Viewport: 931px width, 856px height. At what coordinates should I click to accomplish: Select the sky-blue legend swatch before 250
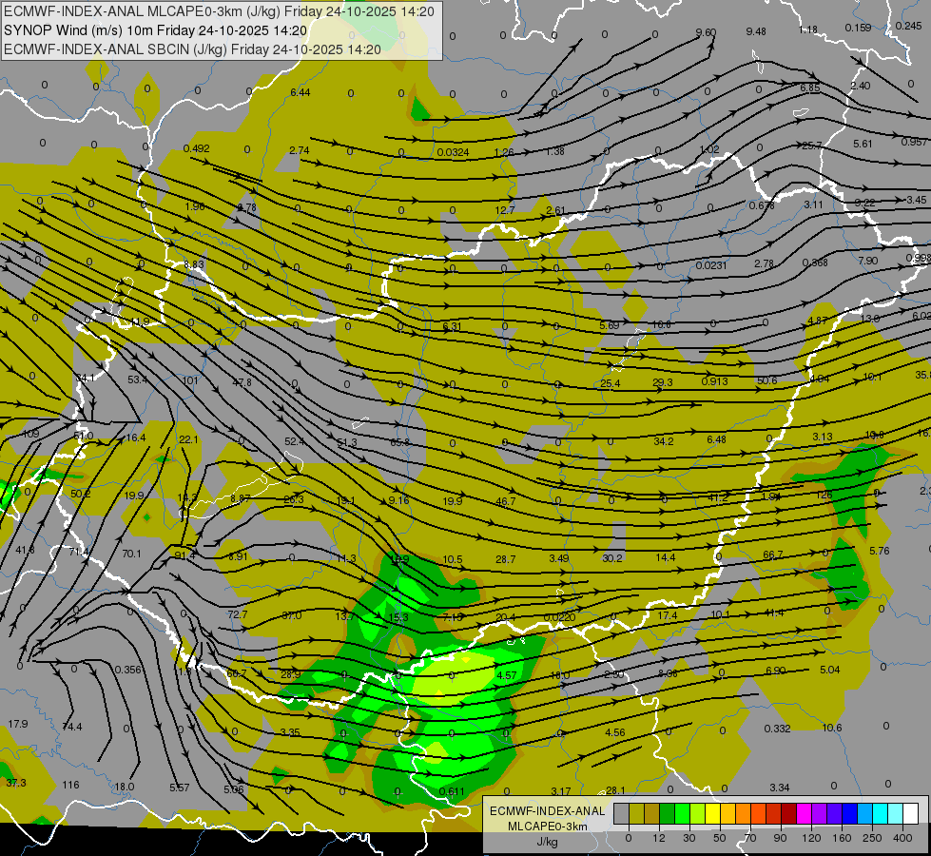coord(864,813)
